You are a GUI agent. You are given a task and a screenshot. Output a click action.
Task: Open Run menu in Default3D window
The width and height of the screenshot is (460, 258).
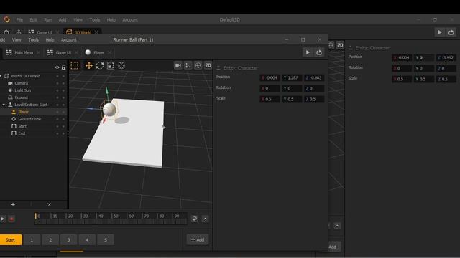point(48,20)
